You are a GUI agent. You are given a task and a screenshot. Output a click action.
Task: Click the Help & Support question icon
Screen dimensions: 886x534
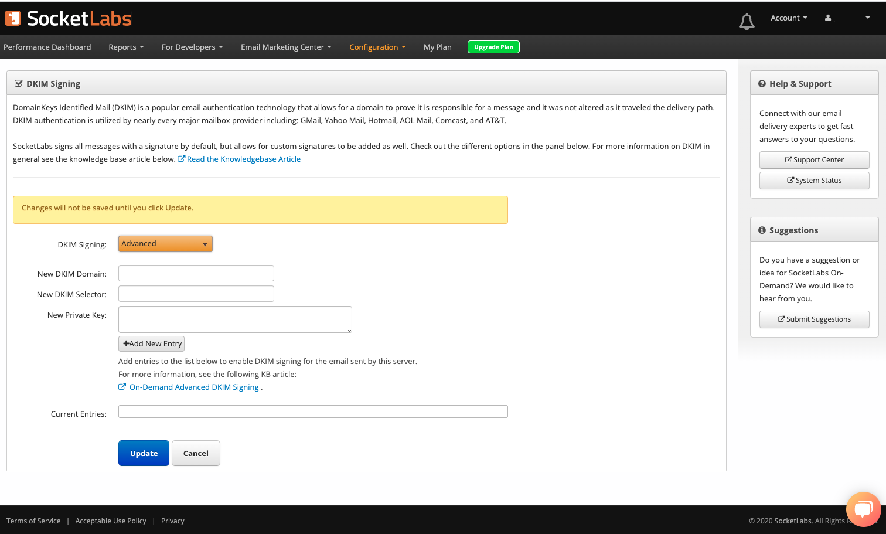pos(762,84)
